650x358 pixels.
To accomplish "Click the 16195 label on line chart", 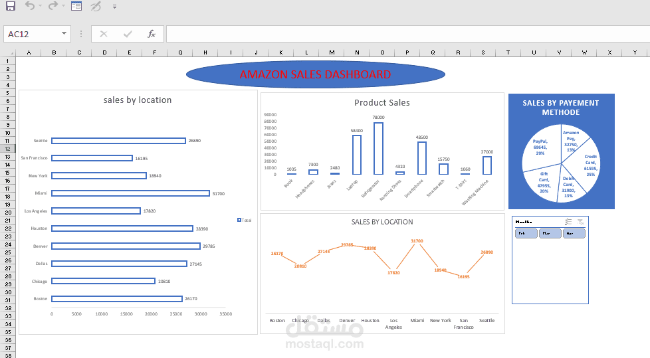I will point(463,276).
